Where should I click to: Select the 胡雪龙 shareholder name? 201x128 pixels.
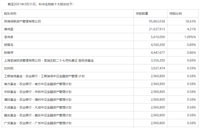pyautogui.click(x=9, y=45)
